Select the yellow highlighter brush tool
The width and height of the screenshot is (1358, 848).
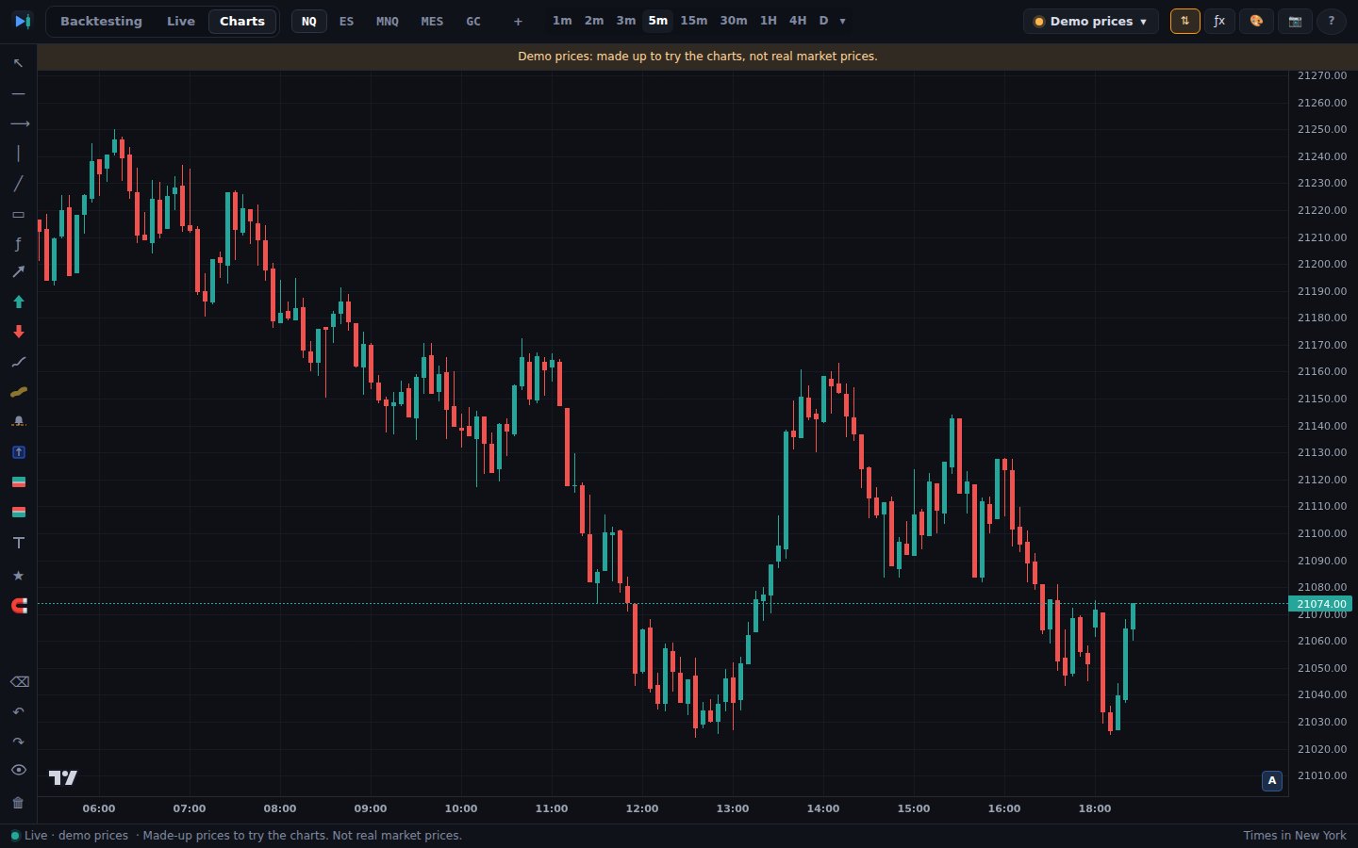[x=18, y=392]
